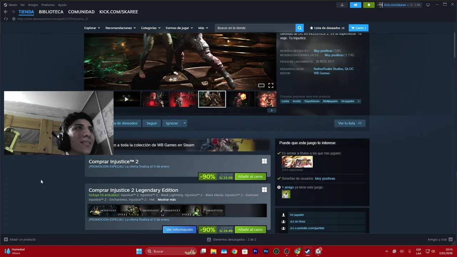
Task: Switch to the BIBLIOTECA tab
Action: click(51, 12)
